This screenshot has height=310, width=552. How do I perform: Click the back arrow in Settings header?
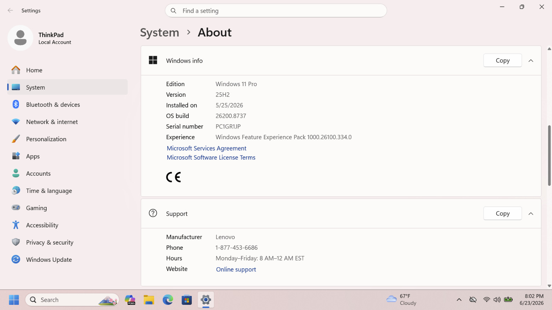pos(10,10)
